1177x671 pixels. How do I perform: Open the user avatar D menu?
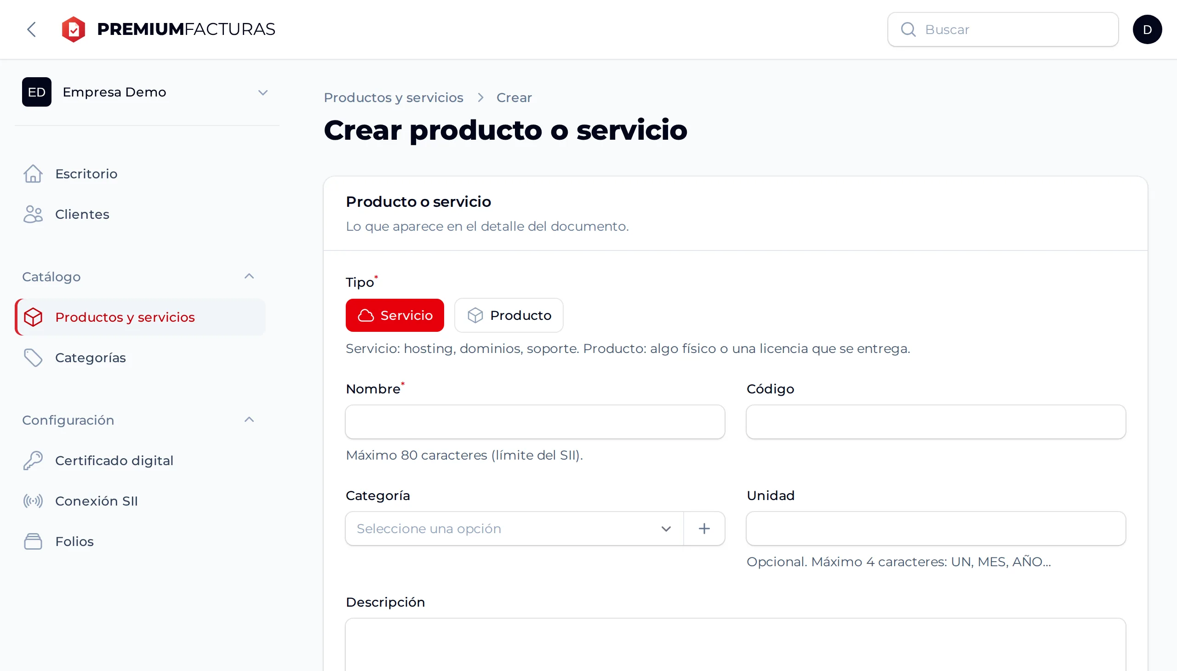tap(1147, 29)
